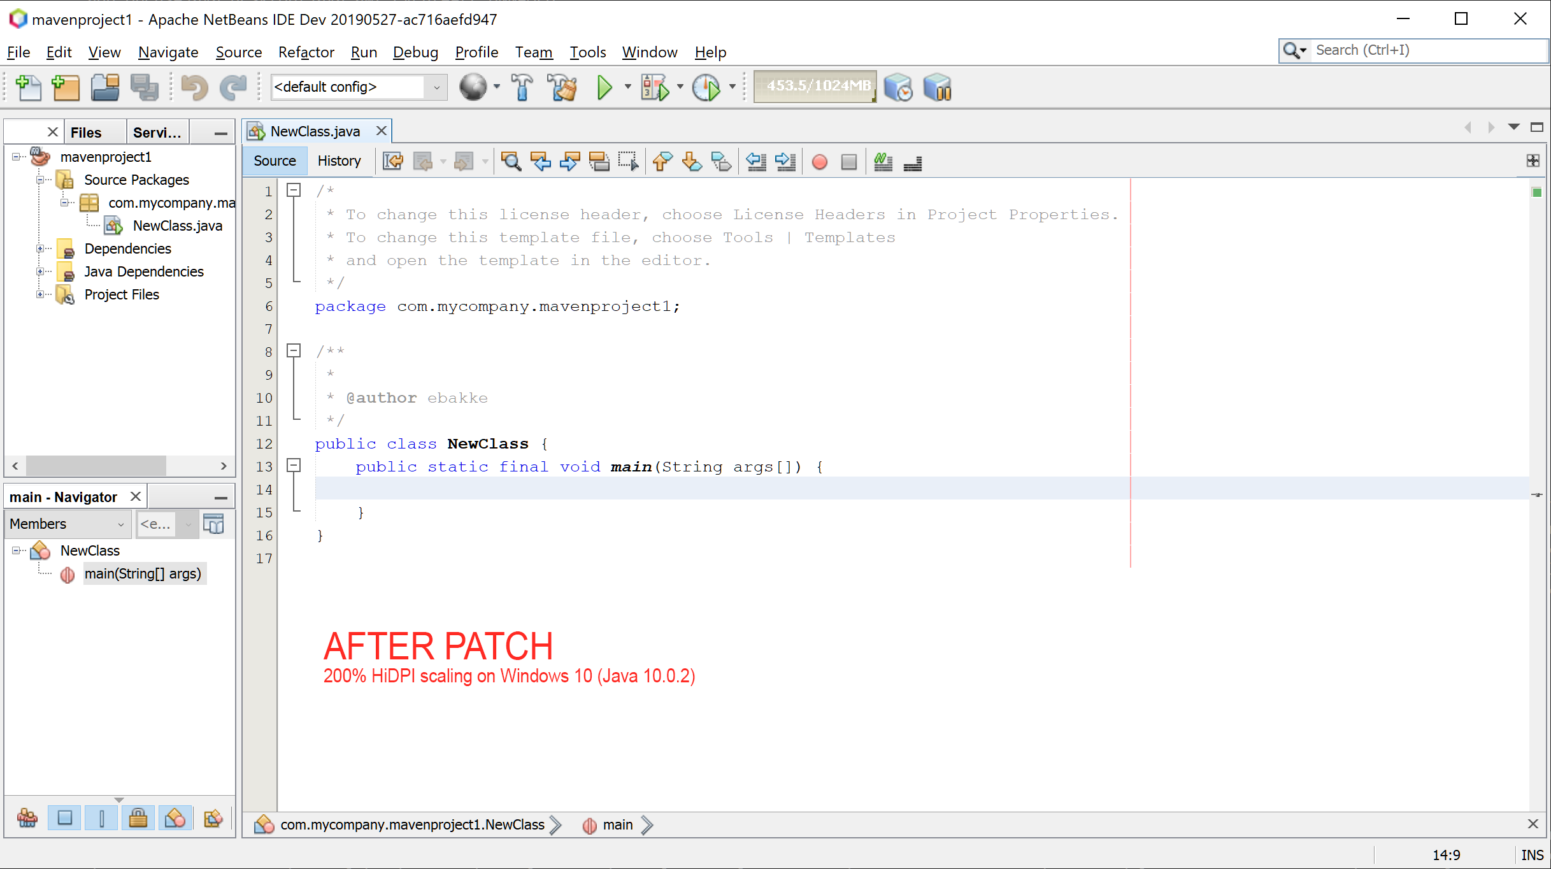
Task: Expand the Java Dependencies node
Action: [x=40, y=271]
